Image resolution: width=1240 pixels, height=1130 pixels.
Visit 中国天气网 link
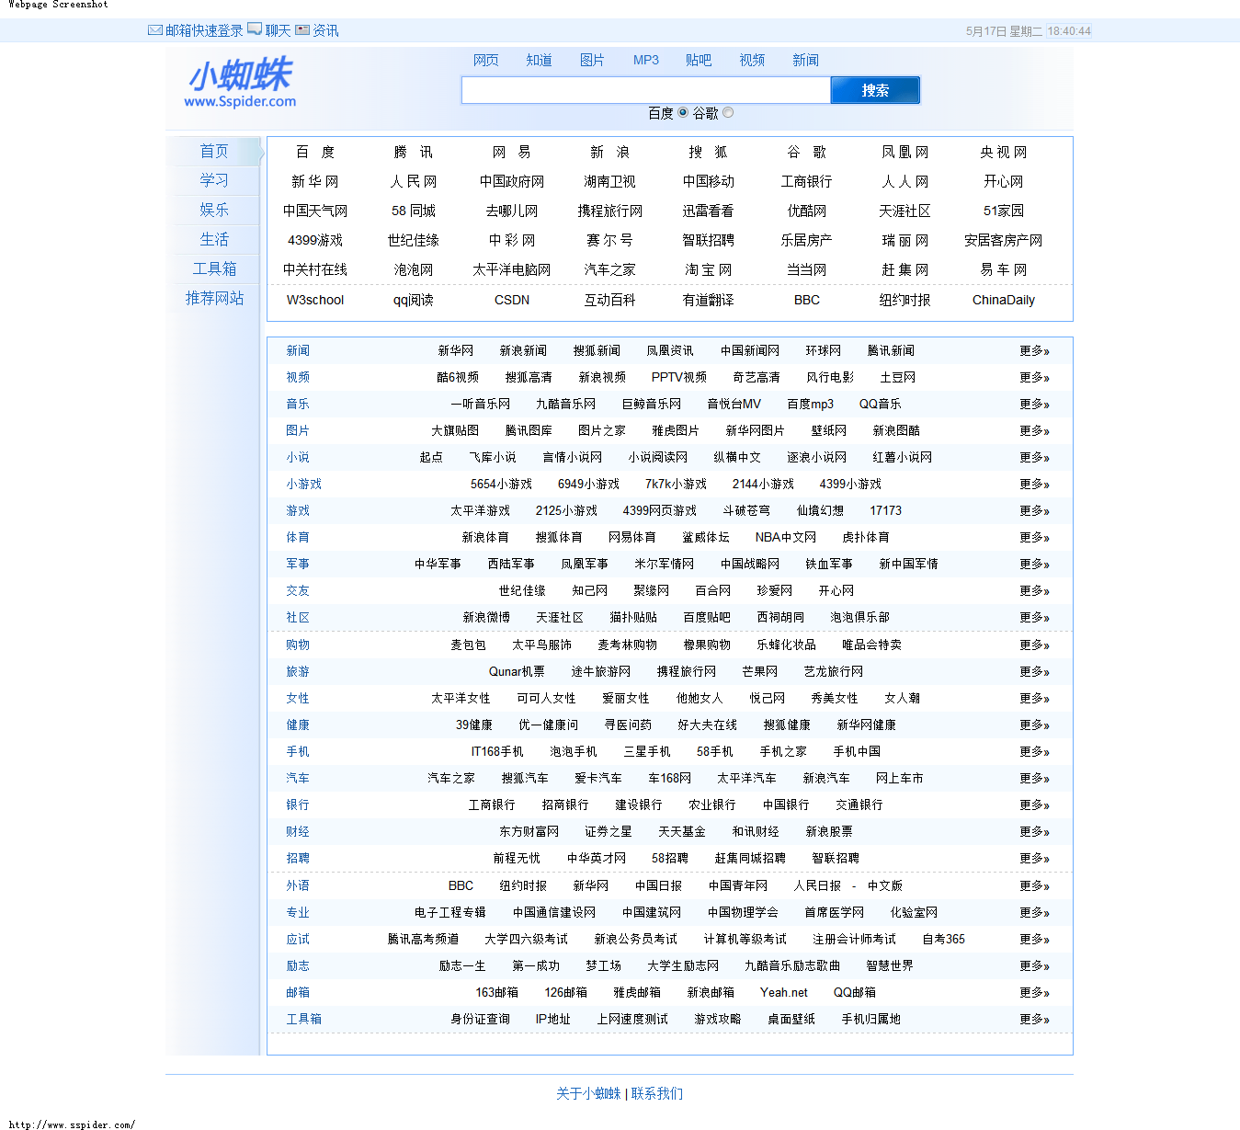coord(315,211)
